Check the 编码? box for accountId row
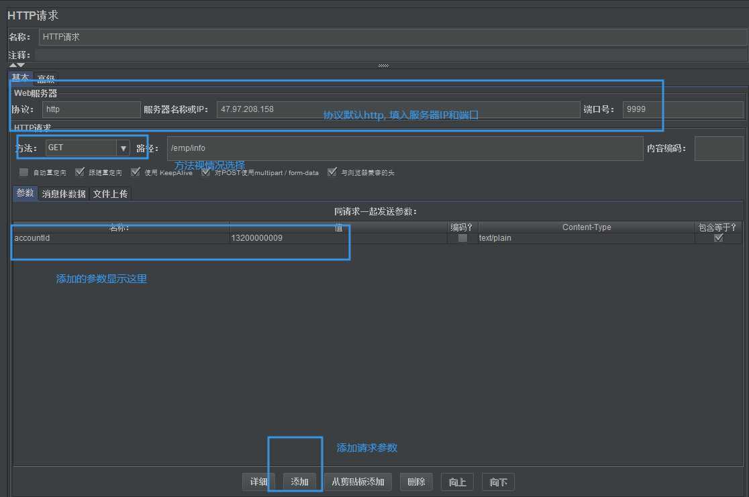 462,237
